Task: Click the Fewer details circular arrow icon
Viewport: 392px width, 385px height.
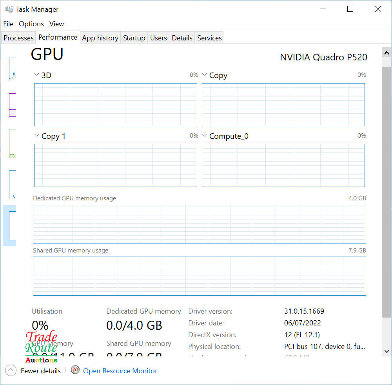Action: tap(11, 370)
